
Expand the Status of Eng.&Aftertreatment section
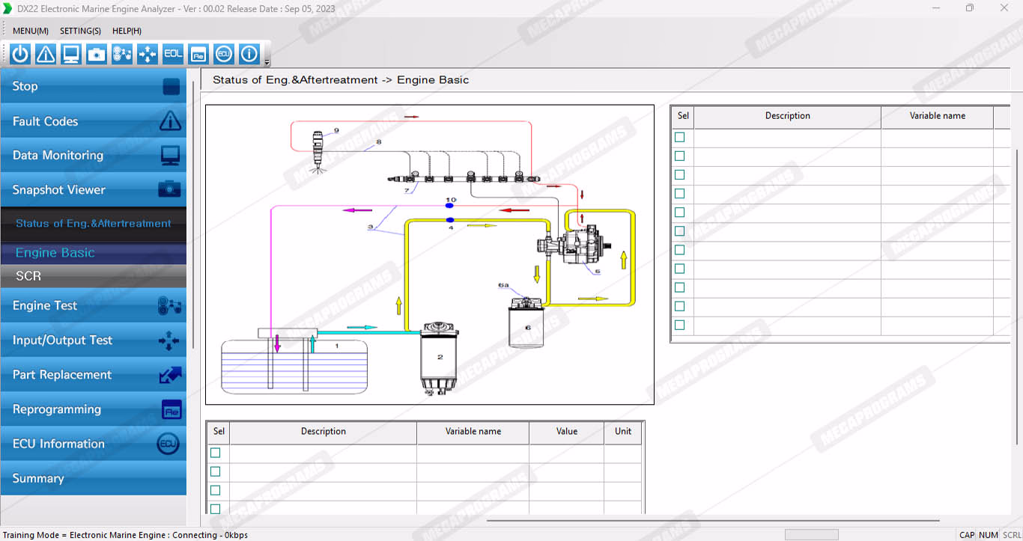tap(93, 223)
